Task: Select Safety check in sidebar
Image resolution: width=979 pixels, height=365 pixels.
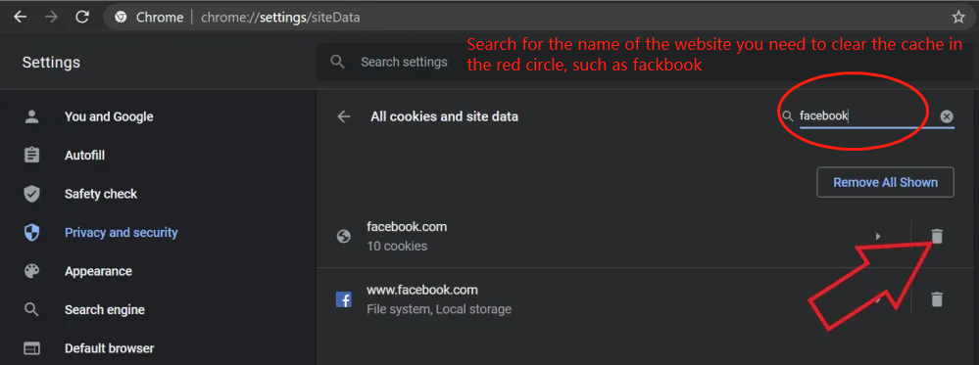Action: coord(101,194)
